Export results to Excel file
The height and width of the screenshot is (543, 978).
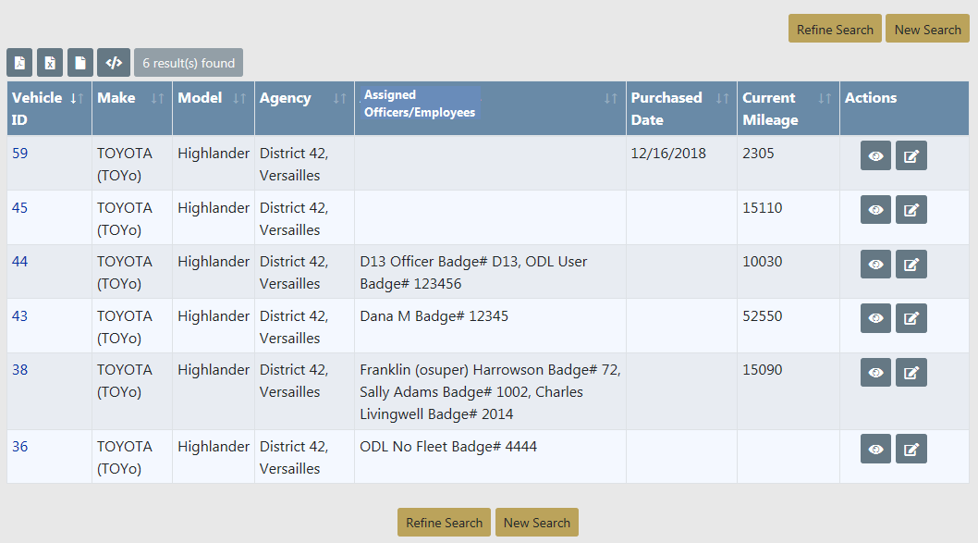pyautogui.click(x=50, y=63)
